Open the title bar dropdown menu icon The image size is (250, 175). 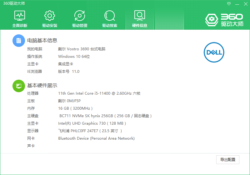229,4
